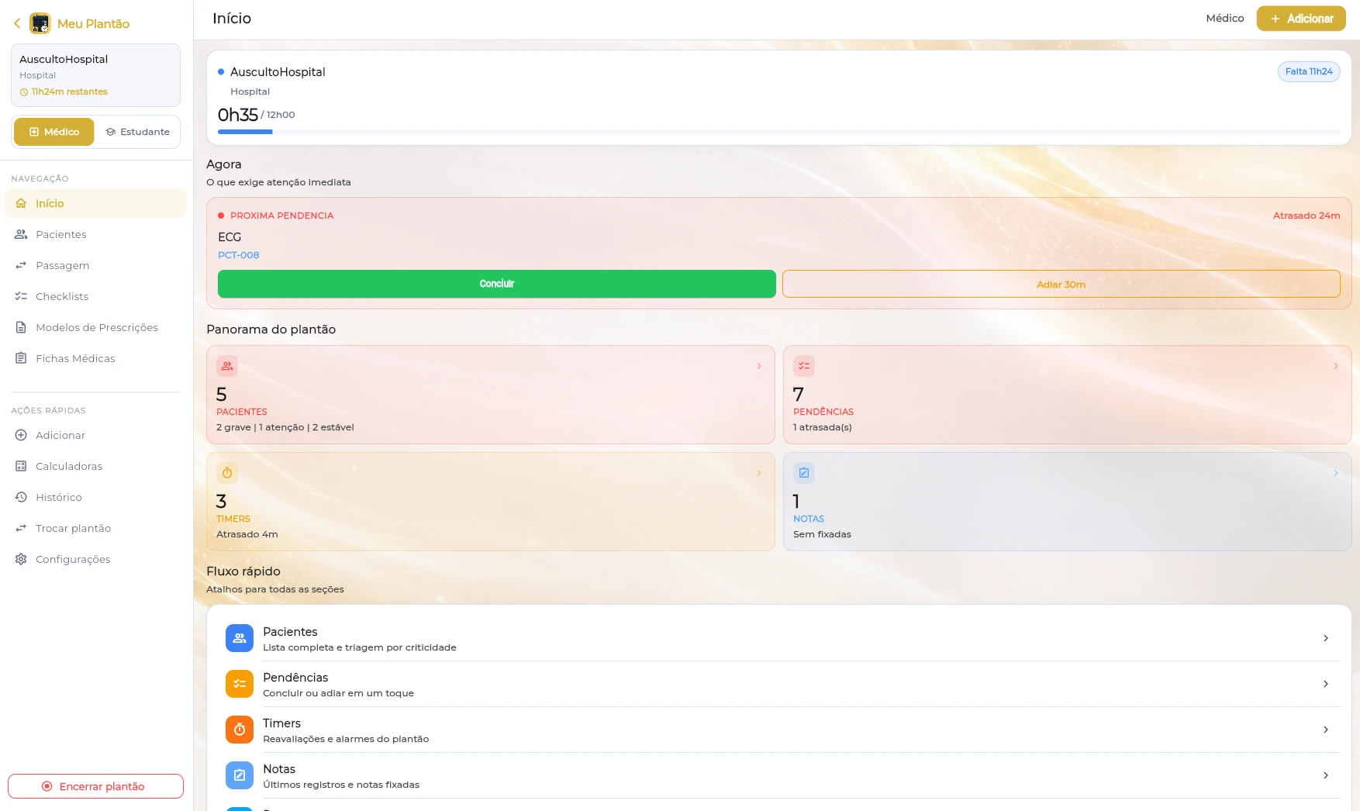Click the AuscultoHospital title in shift card
The height and width of the screenshot is (811, 1360).
pyautogui.click(x=278, y=72)
